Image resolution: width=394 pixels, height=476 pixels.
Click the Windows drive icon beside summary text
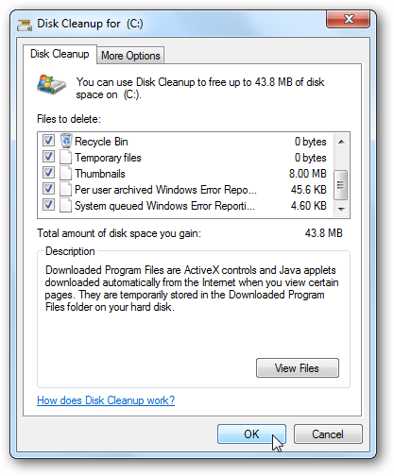pos(51,84)
